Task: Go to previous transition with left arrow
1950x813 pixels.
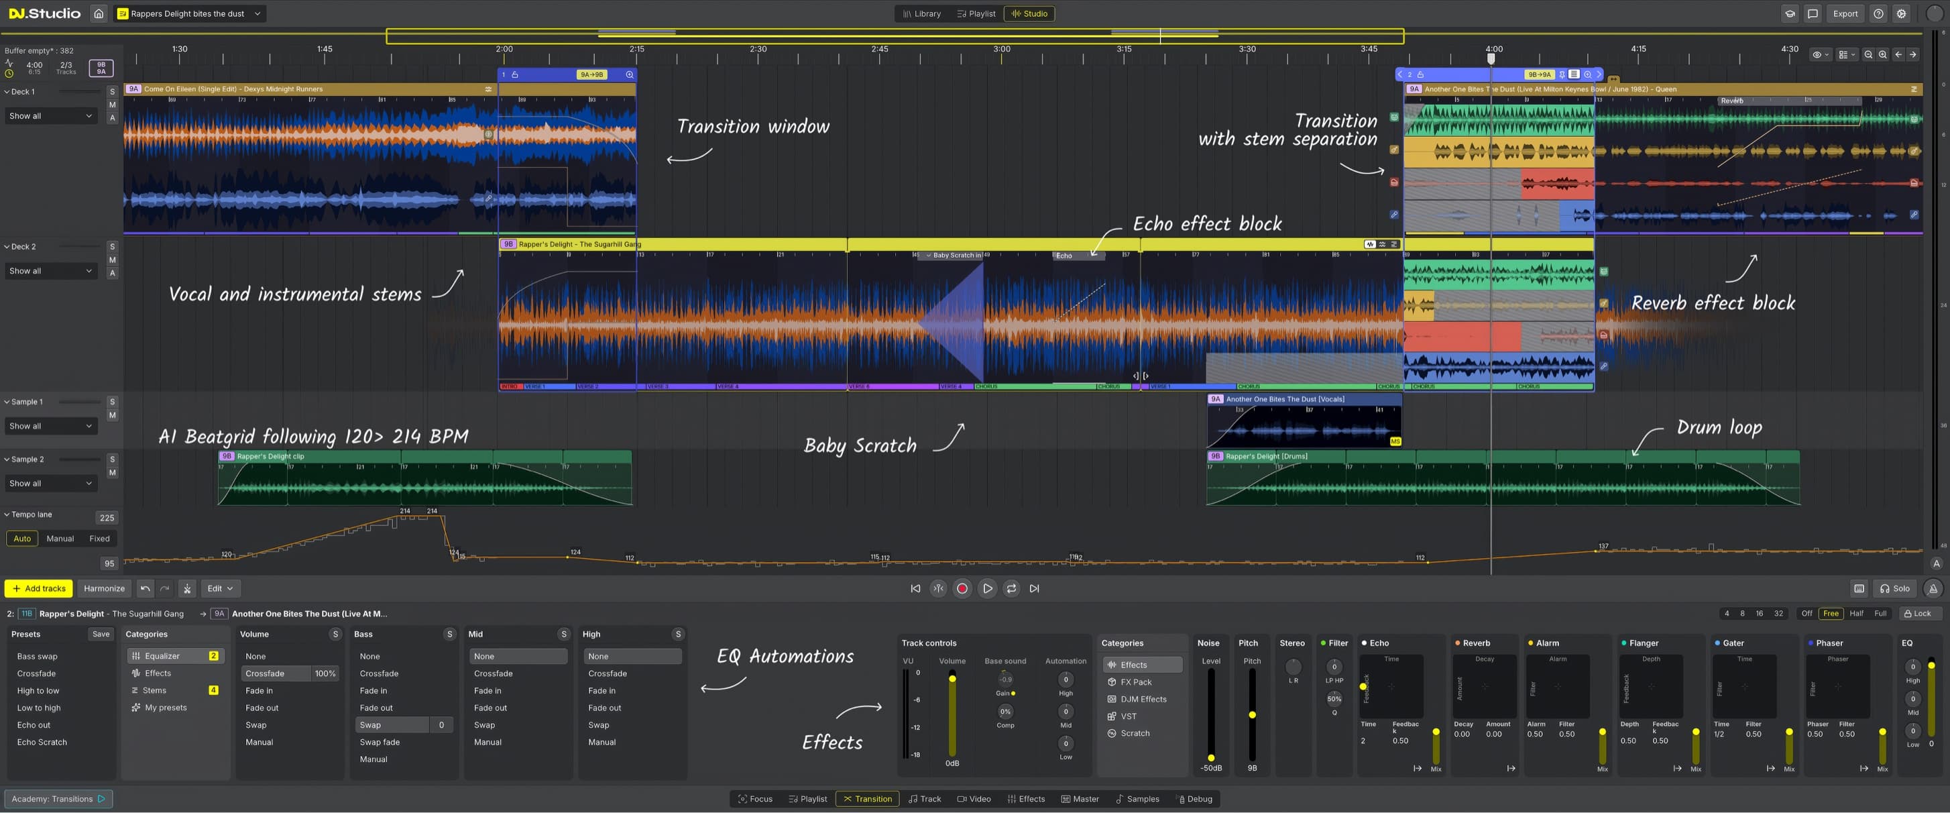Action: [1898, 54]
